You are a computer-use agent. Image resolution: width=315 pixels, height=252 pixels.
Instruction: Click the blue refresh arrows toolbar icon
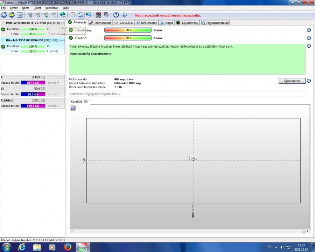coord(4,15)
